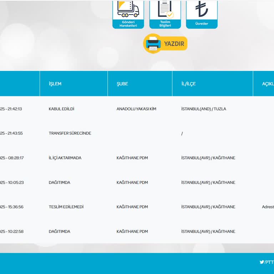The image size is (274, 274).
Task: Select DAĞITIMDA in the 10:05:23 row
Action: [x=60, y=183]
